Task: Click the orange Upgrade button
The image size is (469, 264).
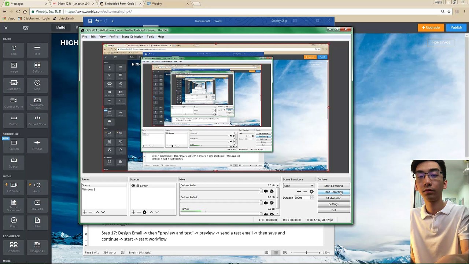Action: point(431,27)
